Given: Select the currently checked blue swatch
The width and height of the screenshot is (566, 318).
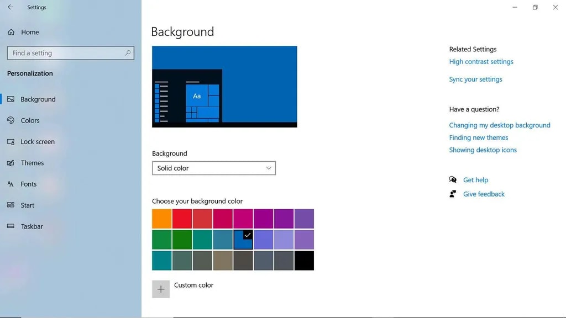Looking at the screenshot, I should (243, 240).
